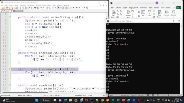Click Windows (CR LF) in status bar
This screenshot has width=184, height=103.
(80, 95)
